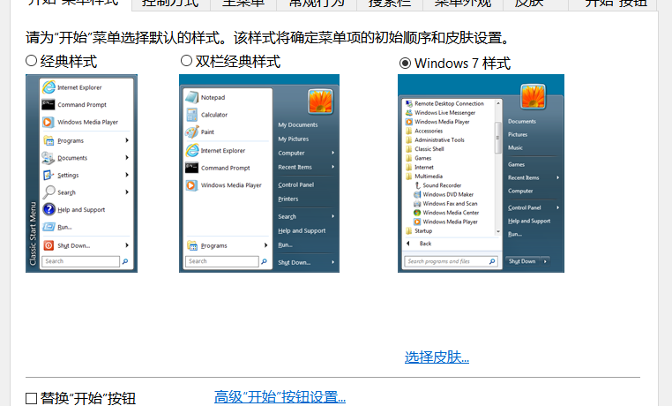Click Paint icon in two-column preview
The height and width of the screenshot is (406, 672).
point(191,132)
